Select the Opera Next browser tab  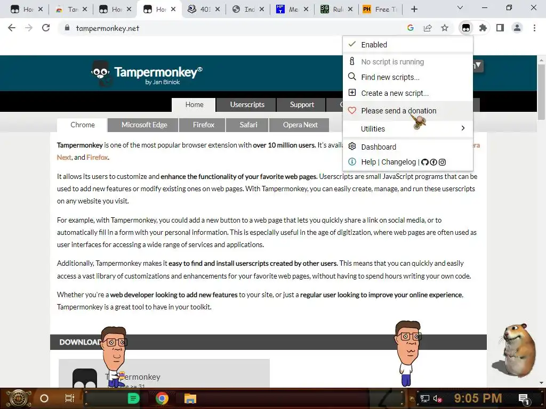[300, 125]
